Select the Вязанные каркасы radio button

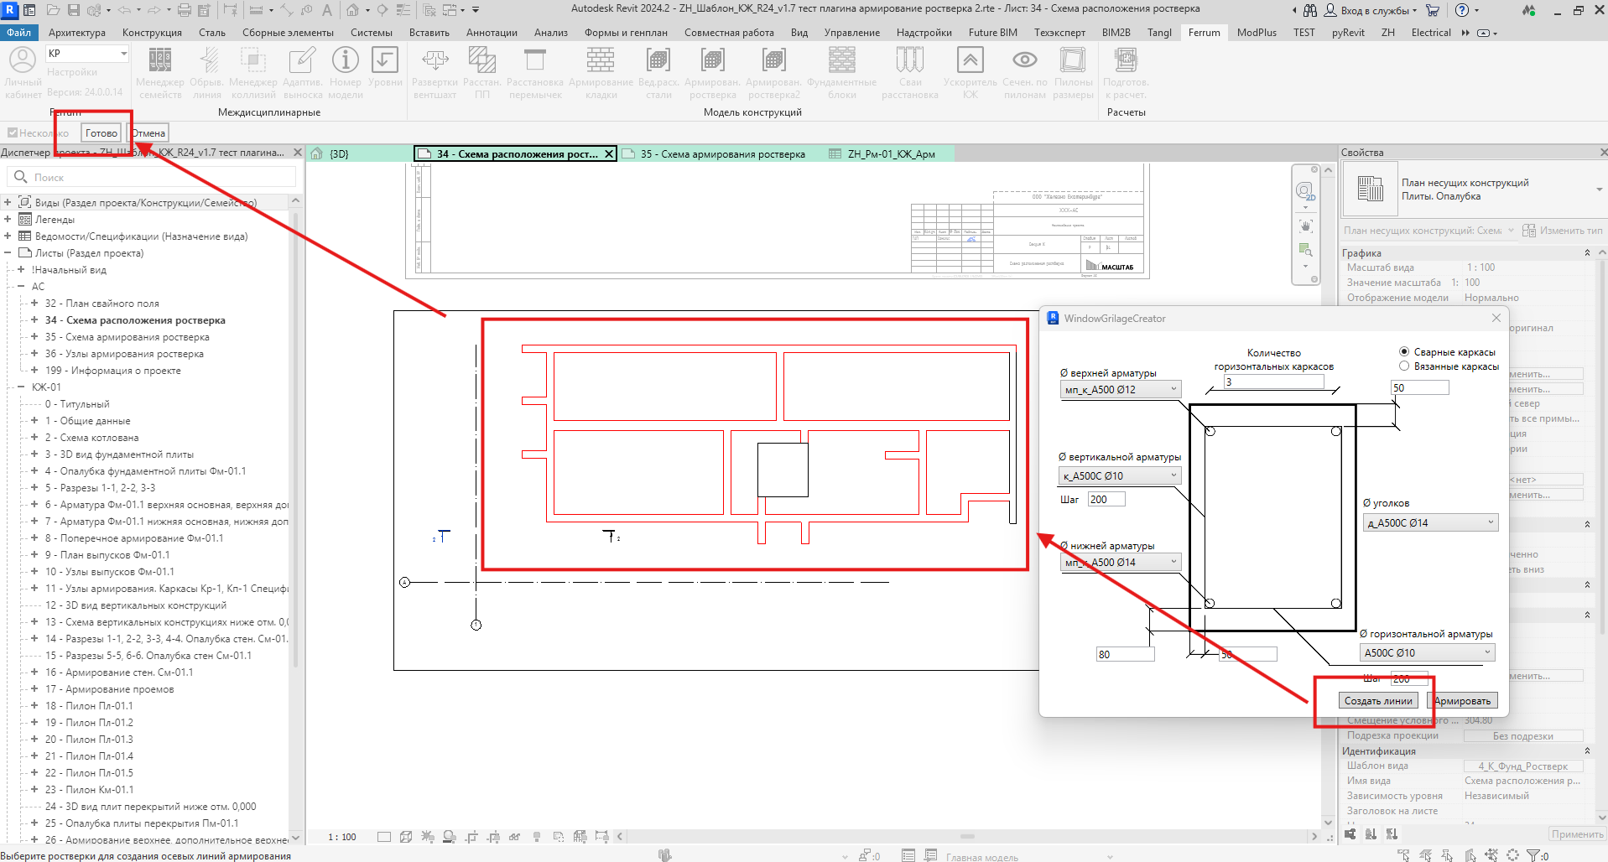1404,366
